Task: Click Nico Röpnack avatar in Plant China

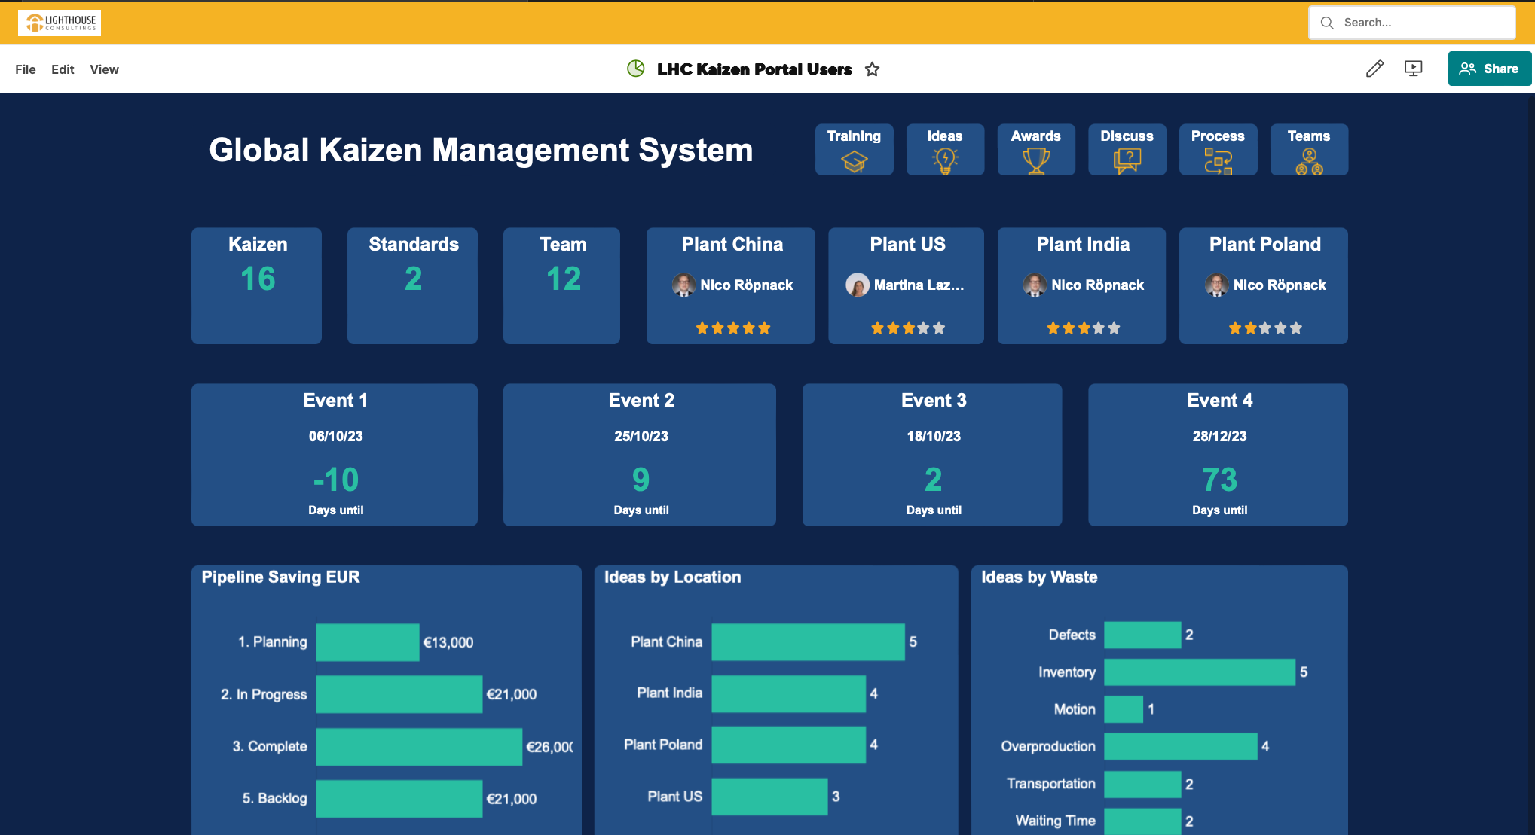Action: (683, 285)
